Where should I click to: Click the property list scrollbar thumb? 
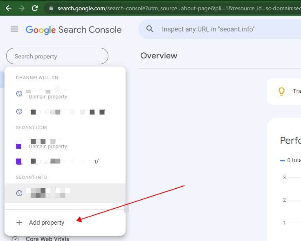pyautogui.click(x=126, y=208)
